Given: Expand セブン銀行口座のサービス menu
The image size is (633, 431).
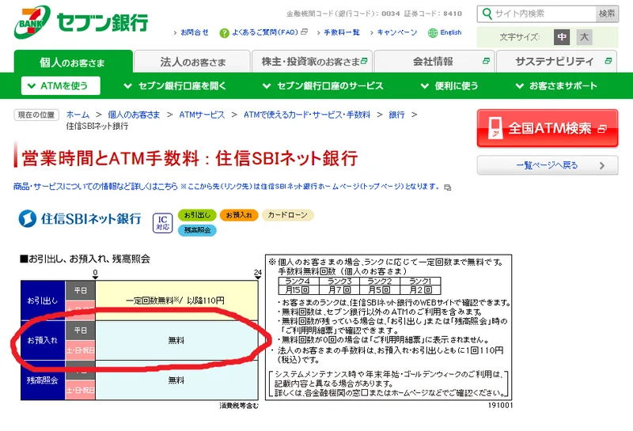Looking at the screenshot, I should (323, 85).
